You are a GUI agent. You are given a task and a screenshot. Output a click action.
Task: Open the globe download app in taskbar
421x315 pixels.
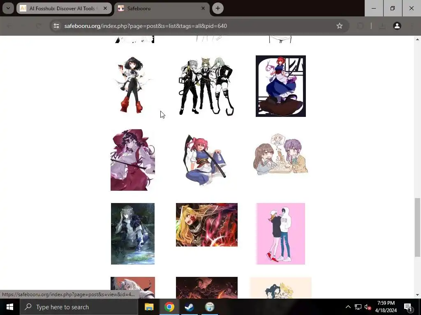click(209, 307)
